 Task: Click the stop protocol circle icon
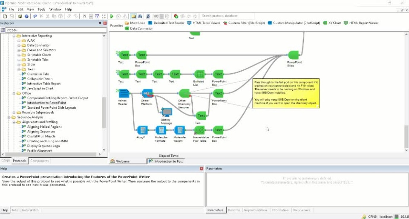pos(118,16)
